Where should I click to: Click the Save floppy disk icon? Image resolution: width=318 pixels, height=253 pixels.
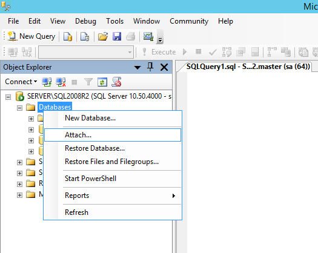117,37
